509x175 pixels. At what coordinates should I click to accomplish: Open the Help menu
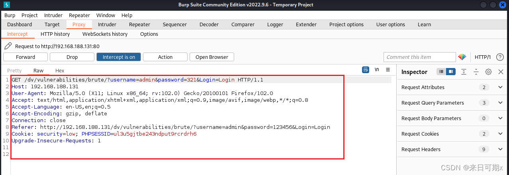[x=127, y=15]
